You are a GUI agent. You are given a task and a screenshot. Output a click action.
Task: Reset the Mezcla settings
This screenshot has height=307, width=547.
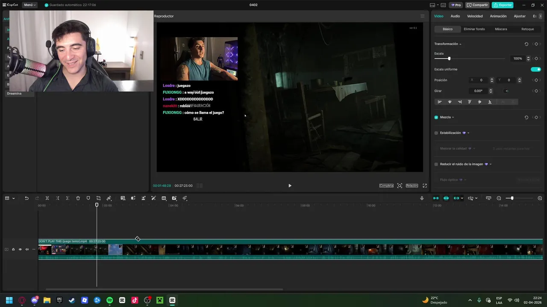pyautogui.click(x=526, y=117)
